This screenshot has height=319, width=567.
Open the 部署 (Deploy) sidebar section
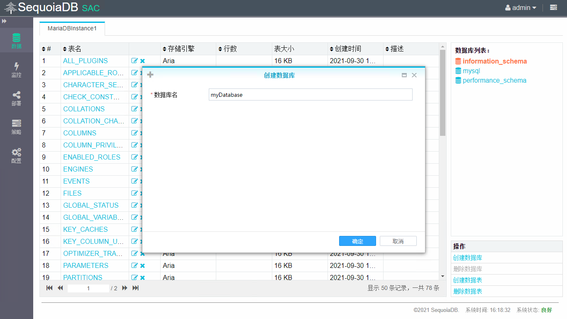click(x=16, y=98)
